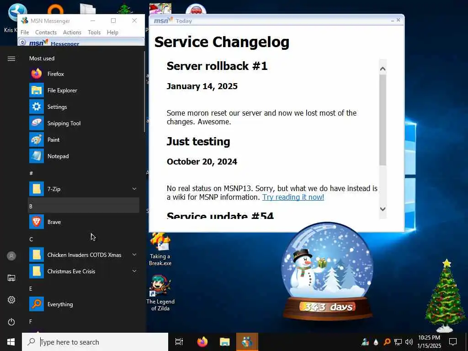
Task: Click collapse arrow beside msn Messenger logo
Action: (22, 42)
